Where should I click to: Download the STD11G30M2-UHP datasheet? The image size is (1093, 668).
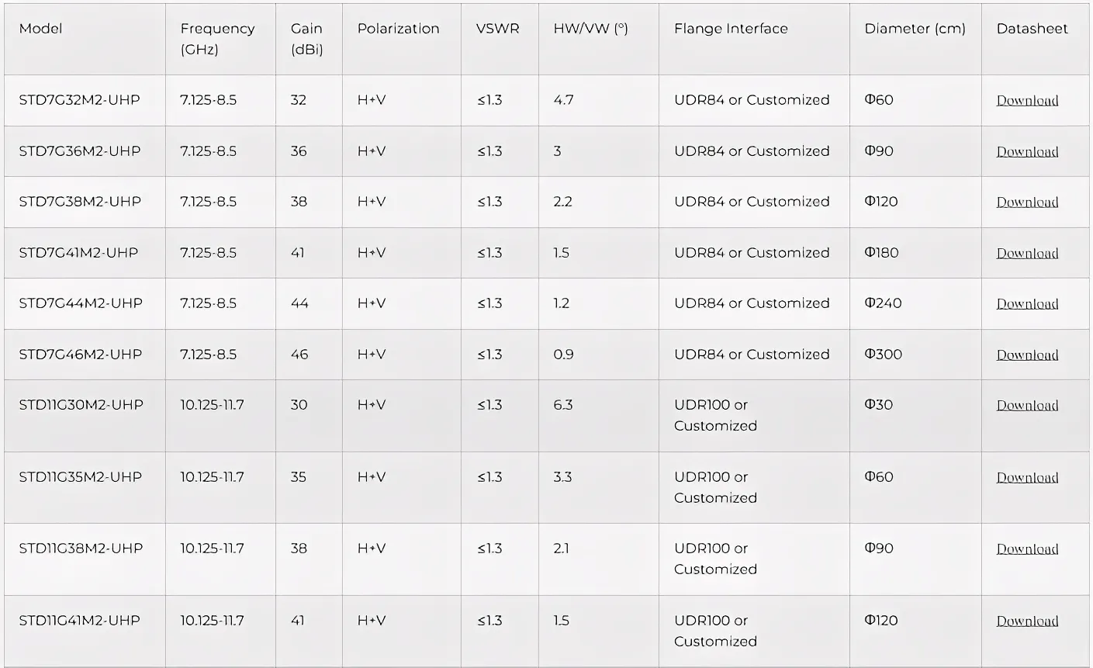pyautogui.click(x=1027, y=406)
